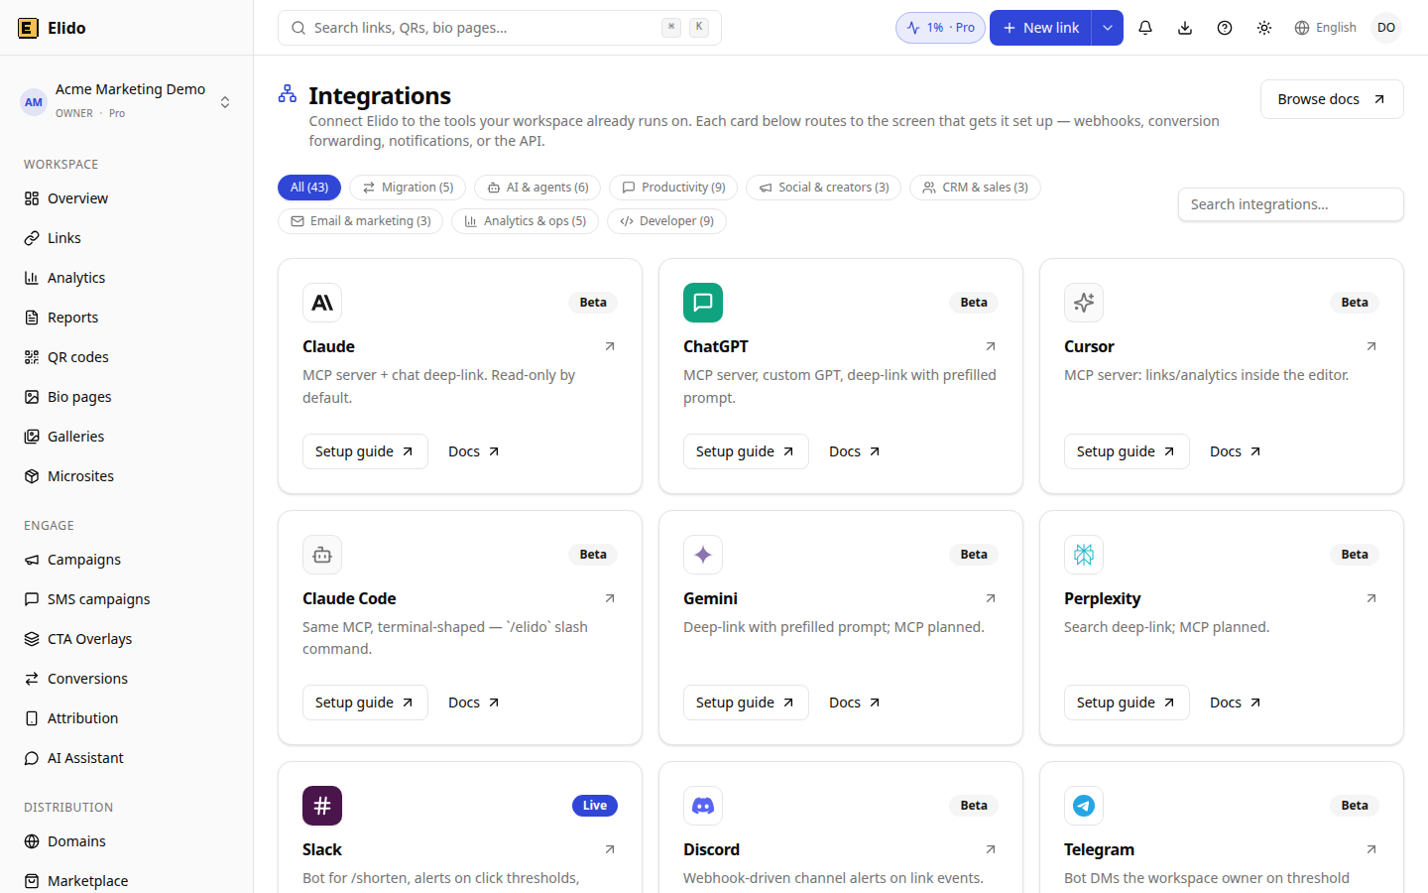Open Galleries in the sidebar

pos(126,437)
